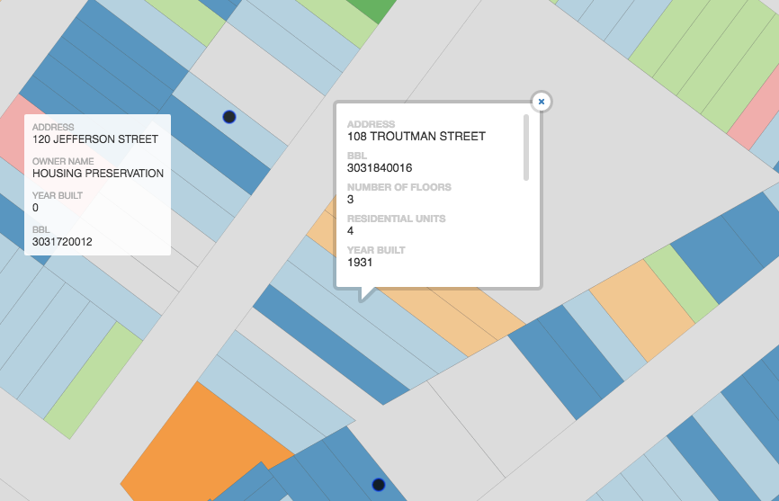Select the large bright orange parcel

pyautogui.click(x=198, y=441)
